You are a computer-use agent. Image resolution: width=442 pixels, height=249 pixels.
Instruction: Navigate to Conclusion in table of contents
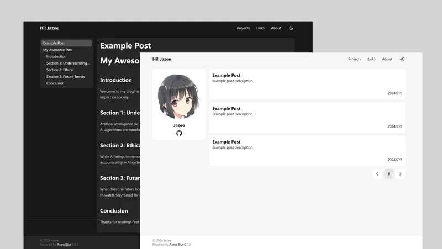pos(55,83)
